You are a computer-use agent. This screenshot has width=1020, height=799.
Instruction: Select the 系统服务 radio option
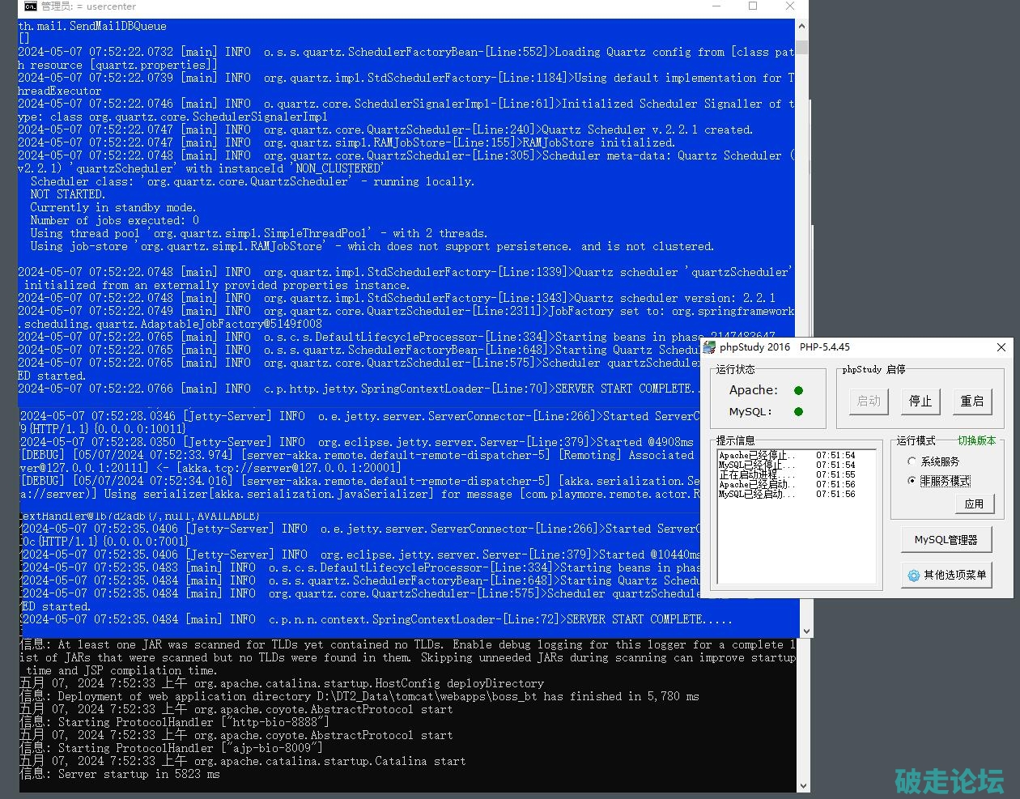[x=912, y=461]
